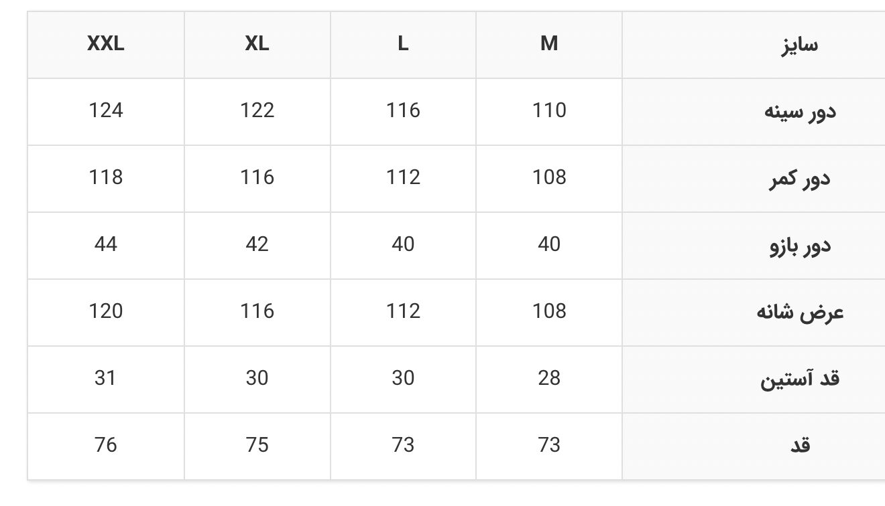Click the XXL column header
885x506 pixels.
point(106,44)
